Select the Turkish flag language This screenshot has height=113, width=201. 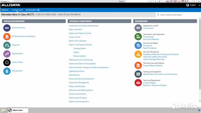[x=175, y=1]
